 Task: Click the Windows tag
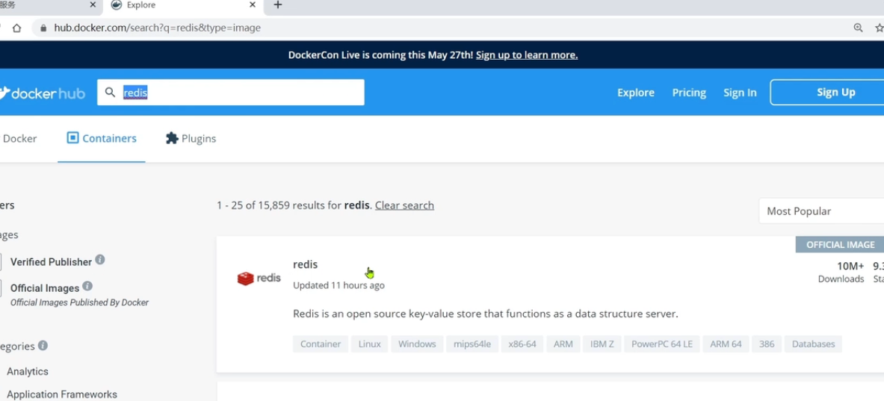click(x=417, y=344)
